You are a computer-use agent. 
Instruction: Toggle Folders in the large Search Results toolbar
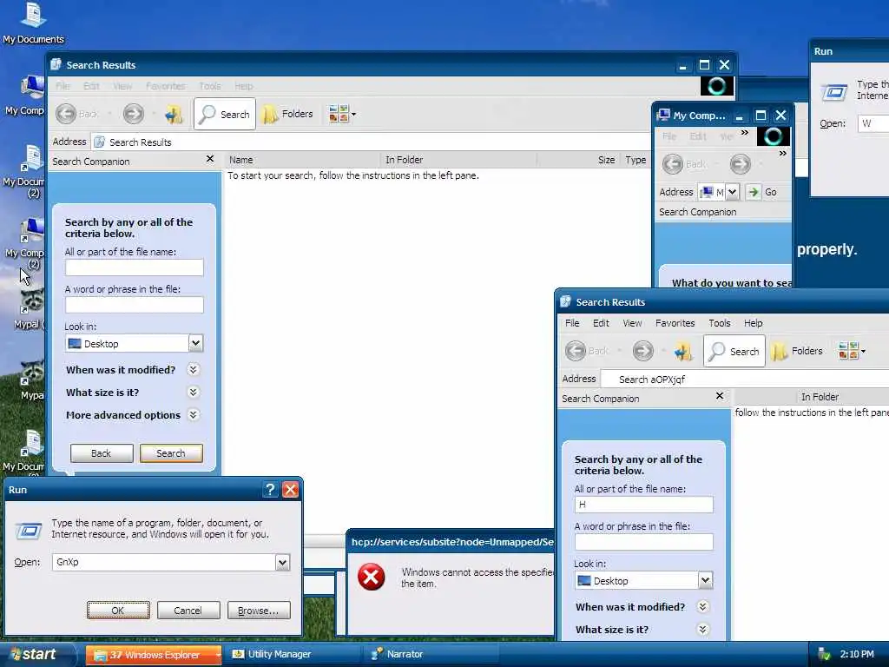click(x=288, y=114)
